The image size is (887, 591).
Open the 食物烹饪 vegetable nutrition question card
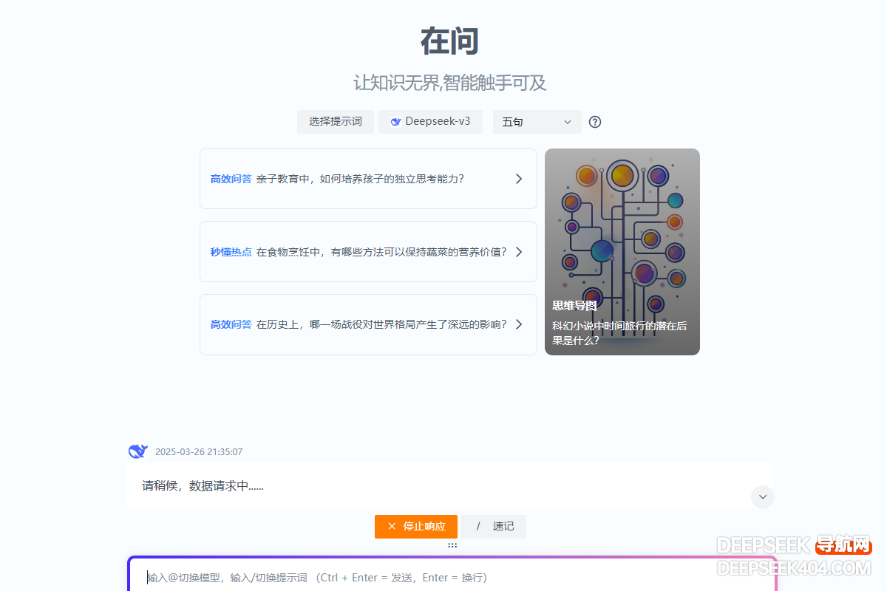[x=368, y=251]
